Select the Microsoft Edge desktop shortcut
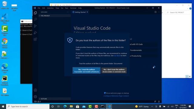The image size is (194, 109). pos(5,68)
